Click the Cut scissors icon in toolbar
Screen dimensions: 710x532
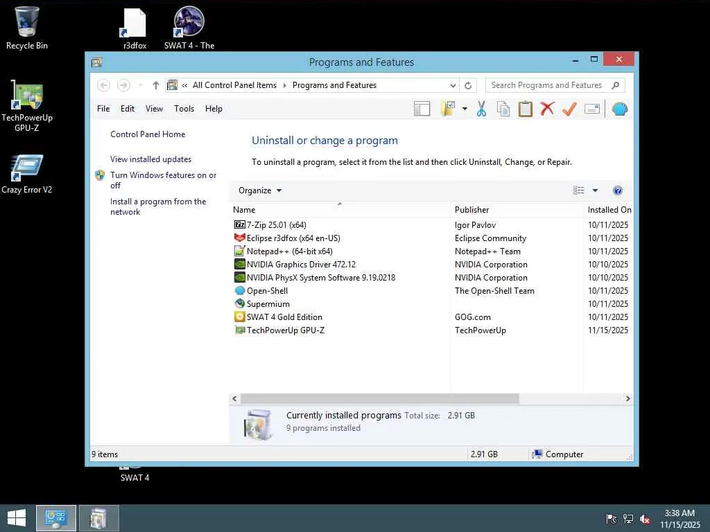481,109
